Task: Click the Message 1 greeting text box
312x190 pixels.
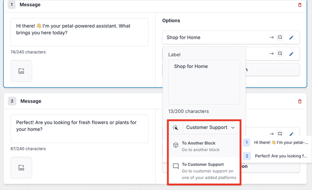Action: (x=79, y=32)
